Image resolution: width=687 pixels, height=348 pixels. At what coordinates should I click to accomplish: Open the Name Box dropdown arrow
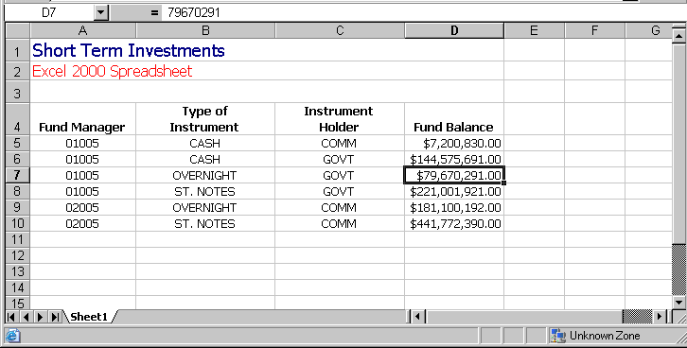pos(100,12)
